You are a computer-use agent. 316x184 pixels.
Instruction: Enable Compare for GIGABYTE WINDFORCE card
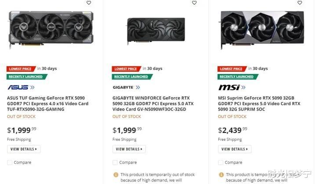(x=115, y=162)
